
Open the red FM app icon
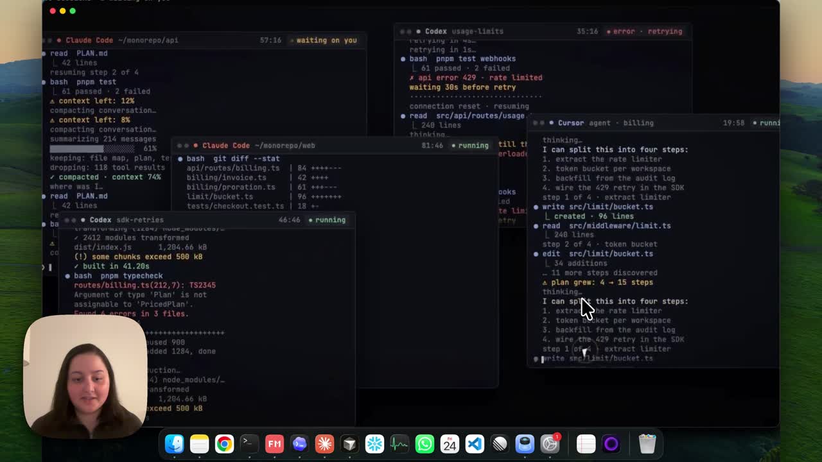point(274,443)
